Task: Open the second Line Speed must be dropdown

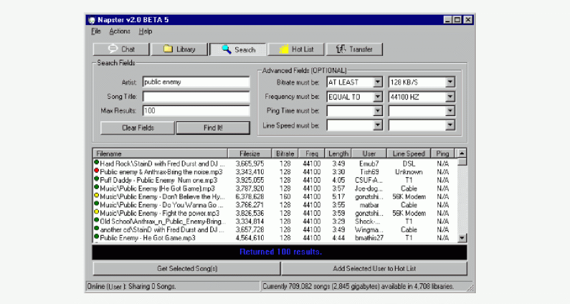Action: [450, 125]
